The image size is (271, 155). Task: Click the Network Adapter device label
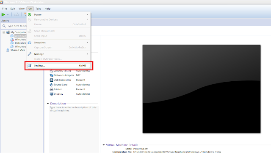tap(64, 75)
